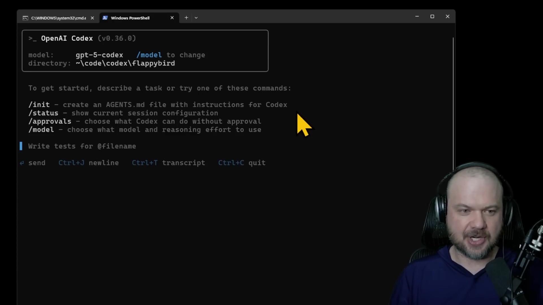Viewport: 543px width, 305px height.
Task: Switch to the cmd.exe system32 tab
Action: coord(58,18)
